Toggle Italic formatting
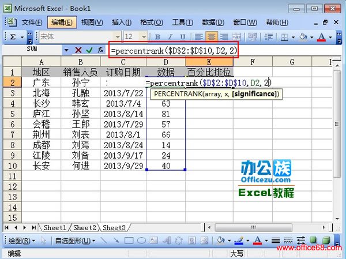Screen dimensions: 346x259 coord(170,37)
